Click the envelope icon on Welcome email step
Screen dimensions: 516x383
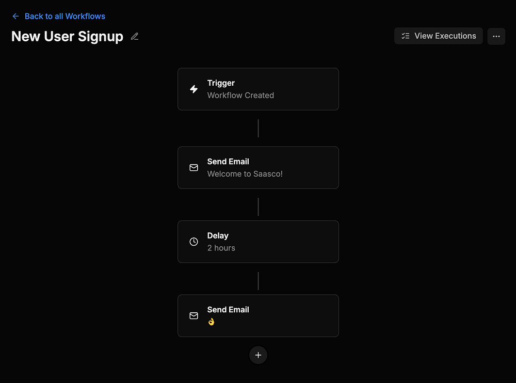coord(194,168)
